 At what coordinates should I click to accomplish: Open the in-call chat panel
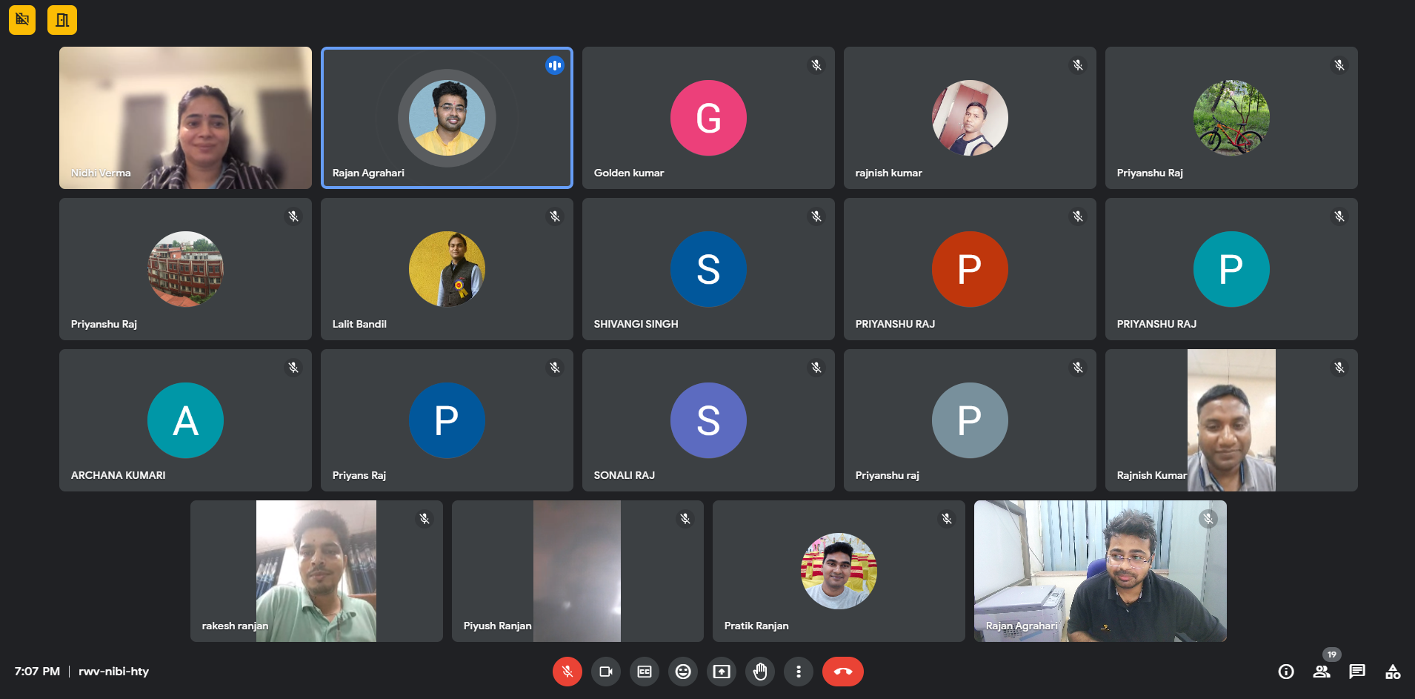(1357, 672)
